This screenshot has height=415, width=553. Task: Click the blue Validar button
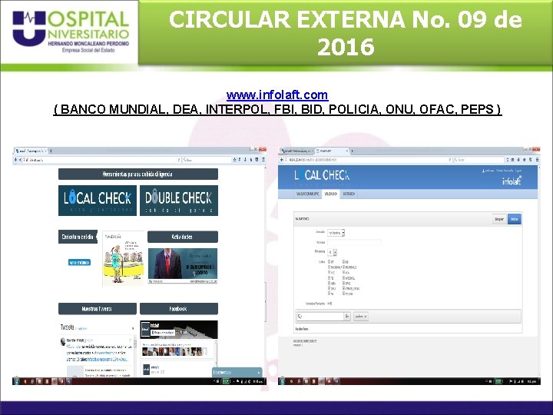(514, 219)
